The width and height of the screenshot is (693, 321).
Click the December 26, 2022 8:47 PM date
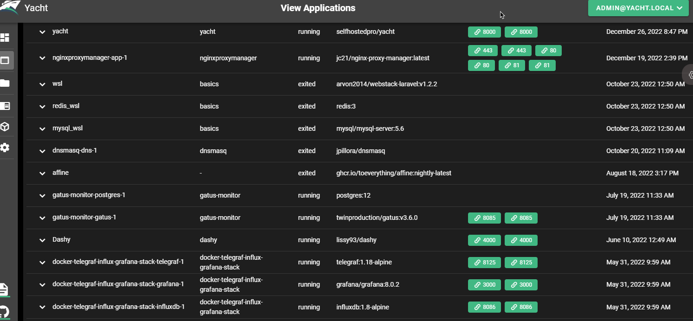[x=647, y=32]
